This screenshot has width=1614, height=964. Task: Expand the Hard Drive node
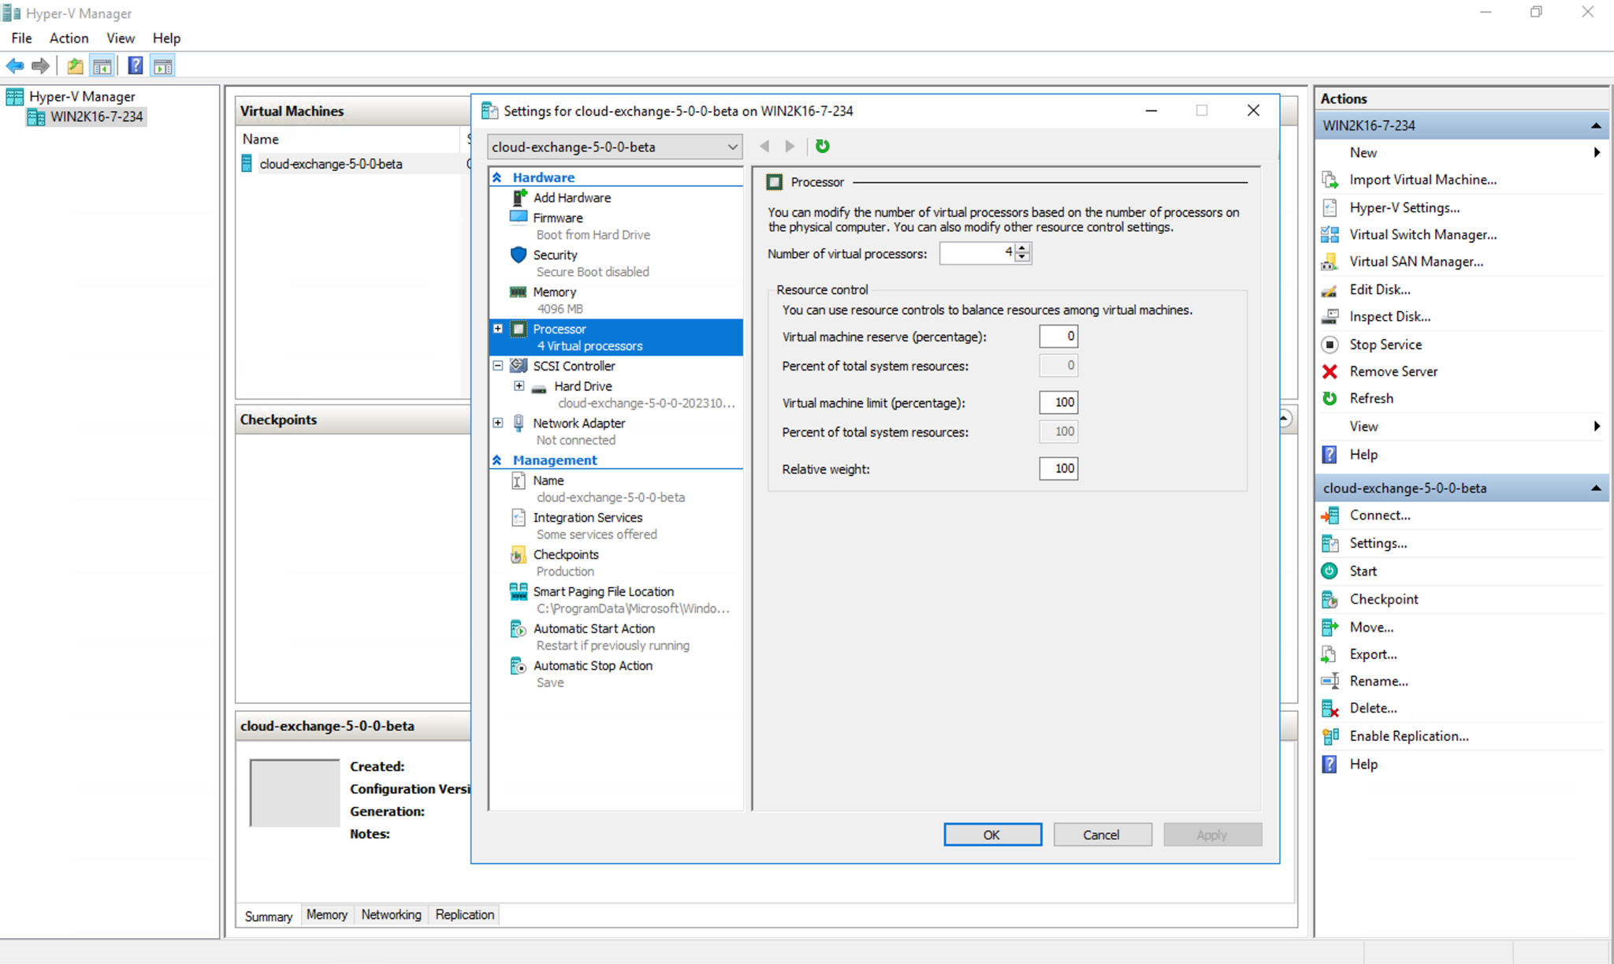(519, 386)
